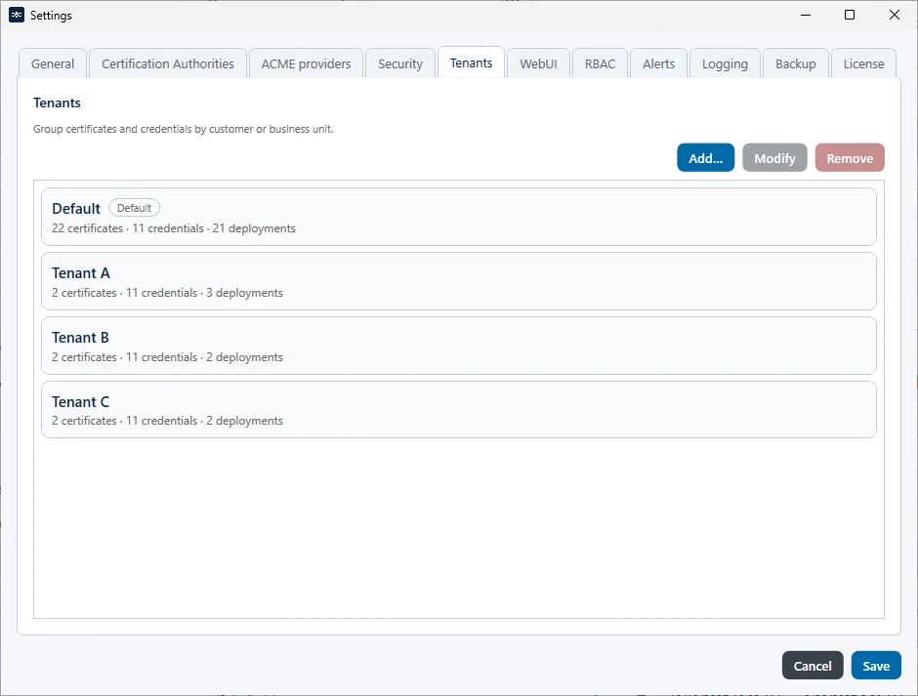
Task: Open the General tab
Action: coord(53,63)
